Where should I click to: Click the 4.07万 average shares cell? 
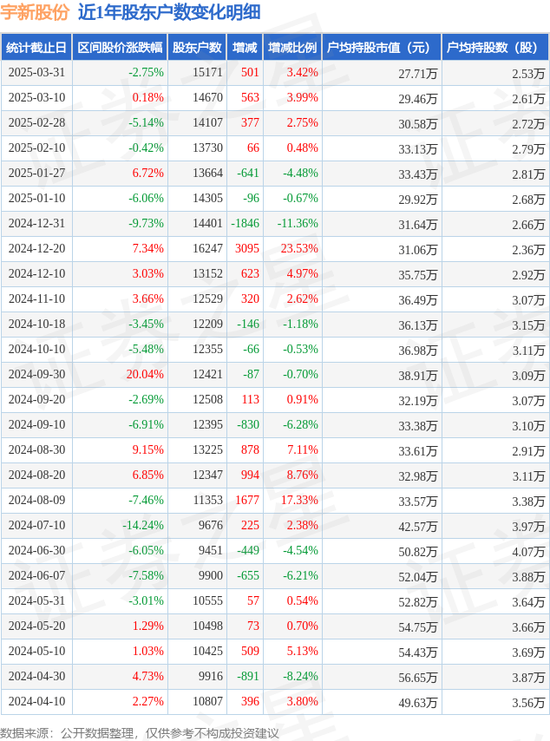click(528, 552)
